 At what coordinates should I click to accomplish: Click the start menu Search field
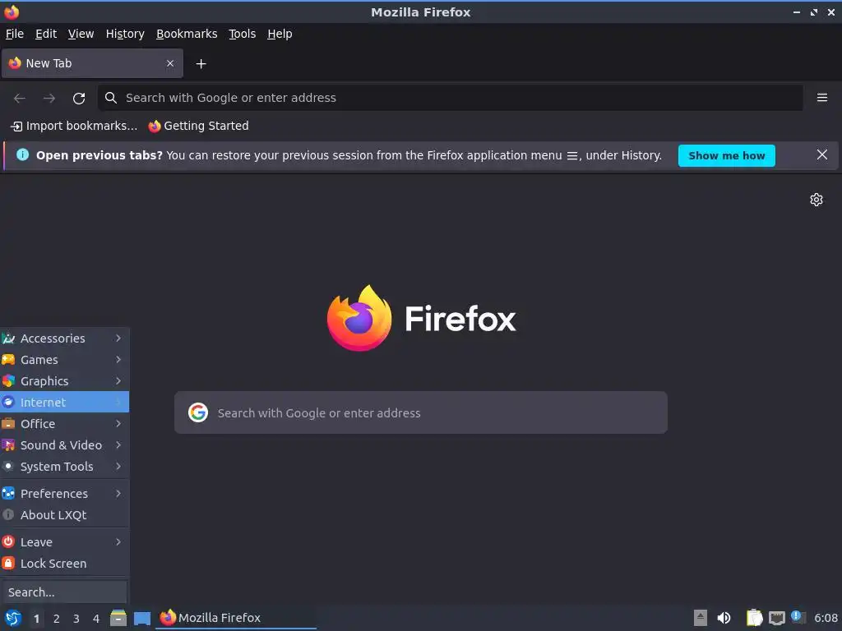click(x=64, y=592)
